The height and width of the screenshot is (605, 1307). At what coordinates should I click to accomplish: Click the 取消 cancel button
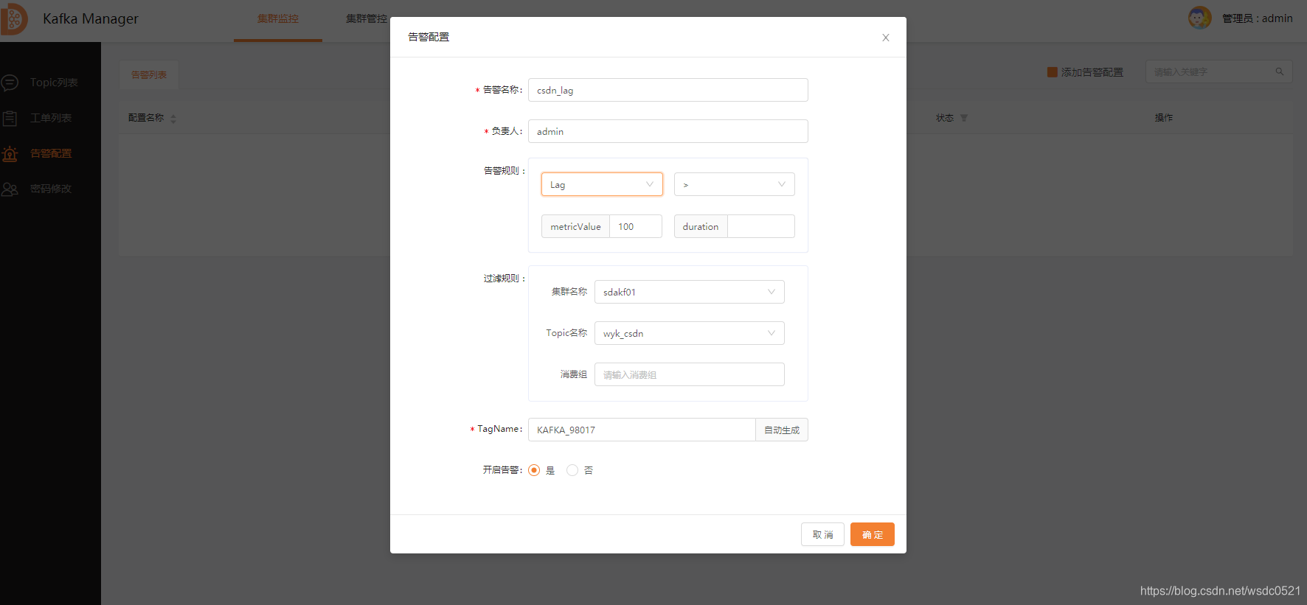tap(822, 534)
